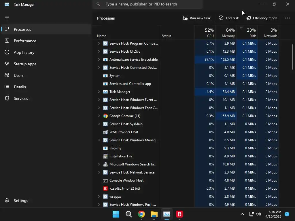The image size is (295, 221).
Task: Expand Service Host: UtcSvc row
Action: coord(99,52)
